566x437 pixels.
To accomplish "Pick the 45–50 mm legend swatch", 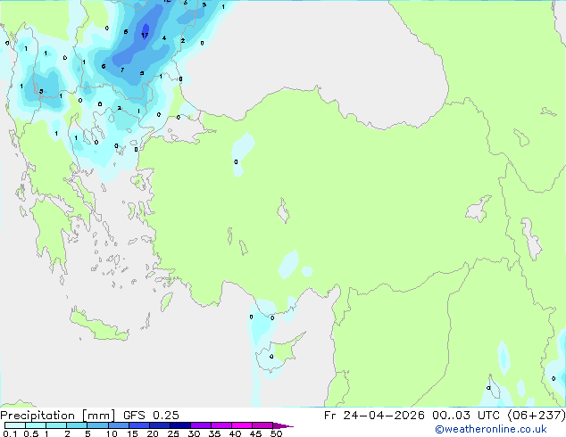I will click(262, 425).
